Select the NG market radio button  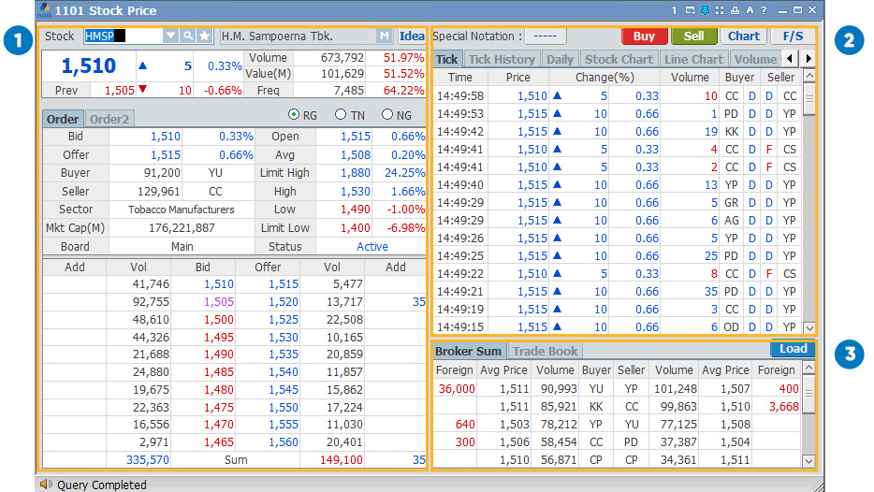pyautogui.click(x=387, y=115)
